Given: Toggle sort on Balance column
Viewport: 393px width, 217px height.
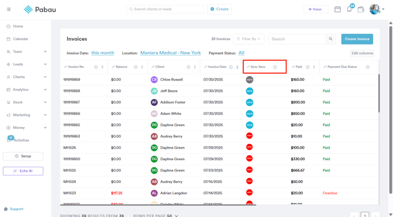Looking at the screenshot, I should click(x=142, y=67).
